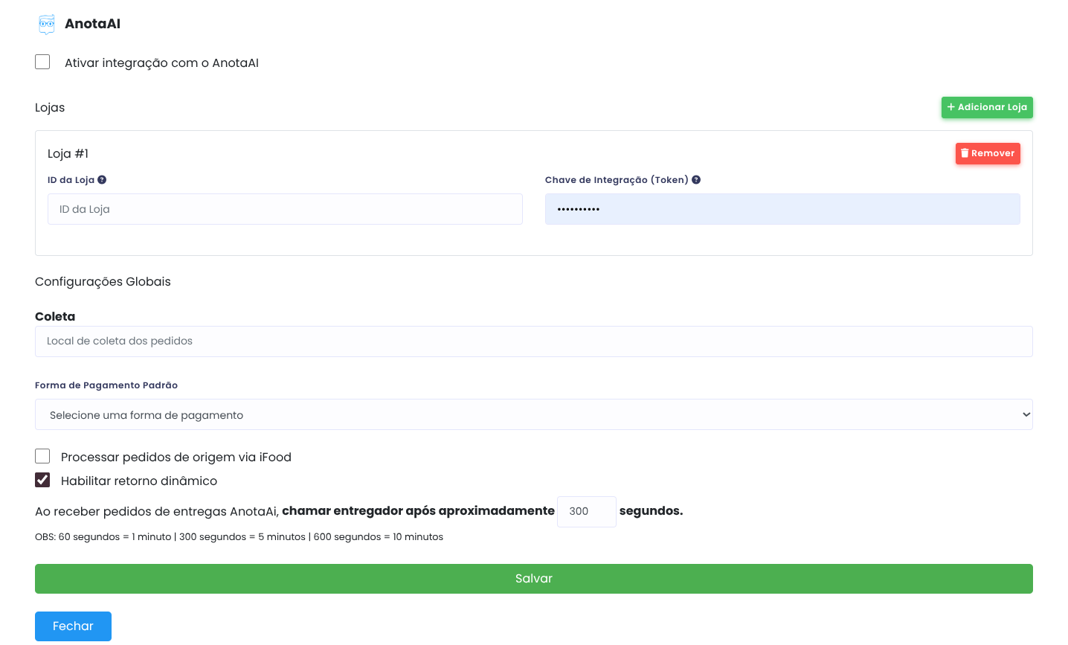Click the Local de coleta dos pedidos field

[533, 341]
